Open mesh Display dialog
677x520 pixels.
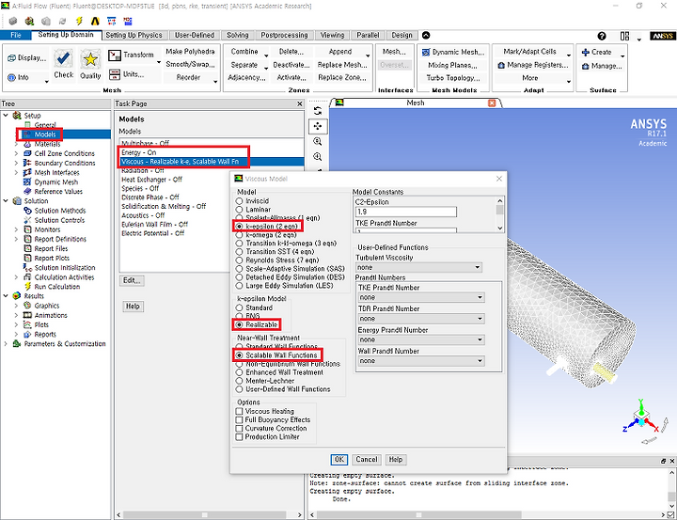point(26,58)
